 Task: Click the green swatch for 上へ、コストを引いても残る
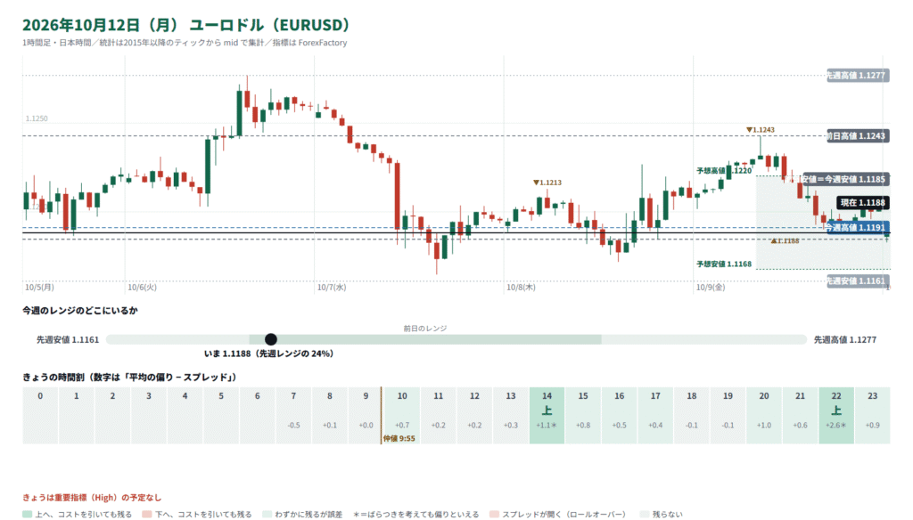pos(27,515)
